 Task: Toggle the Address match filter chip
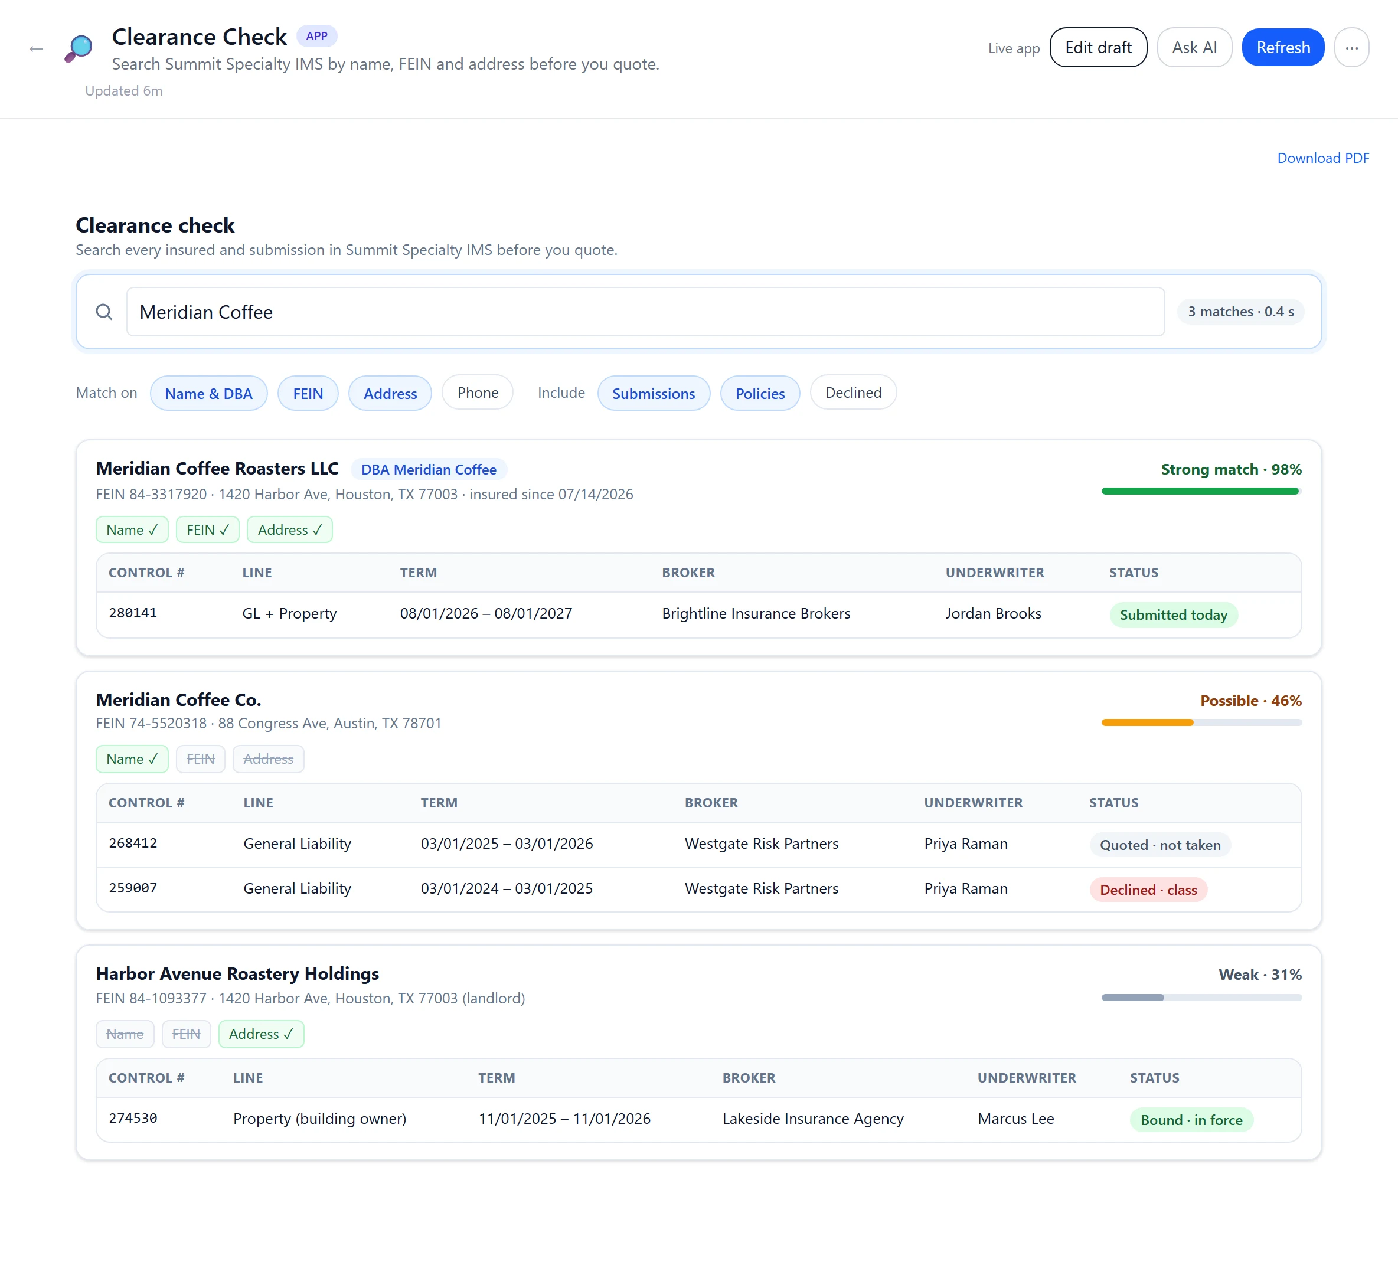[x=390, y=393]
